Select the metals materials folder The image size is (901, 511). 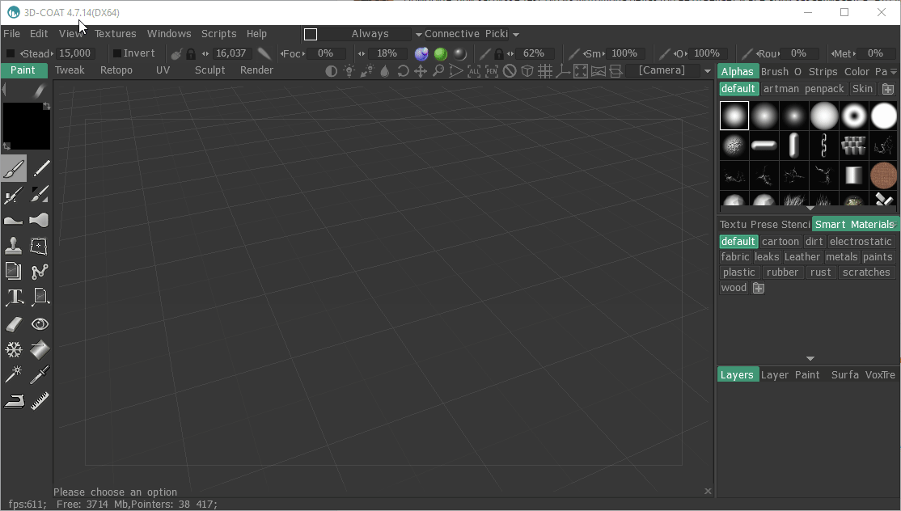click(842, 257)
